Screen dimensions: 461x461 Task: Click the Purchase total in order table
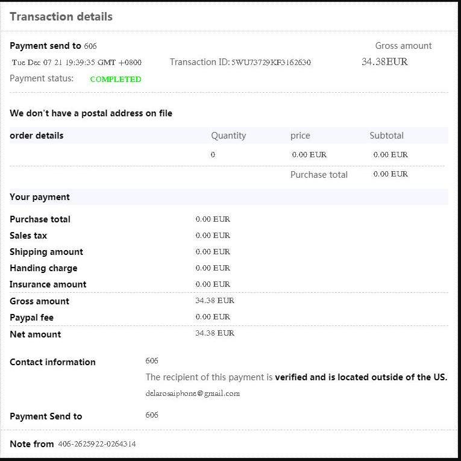tap(319, 175)
